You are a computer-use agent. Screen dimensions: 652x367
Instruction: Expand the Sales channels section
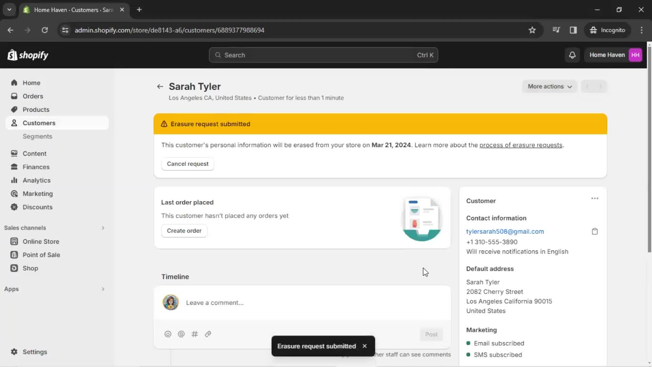tap(103, 228)
